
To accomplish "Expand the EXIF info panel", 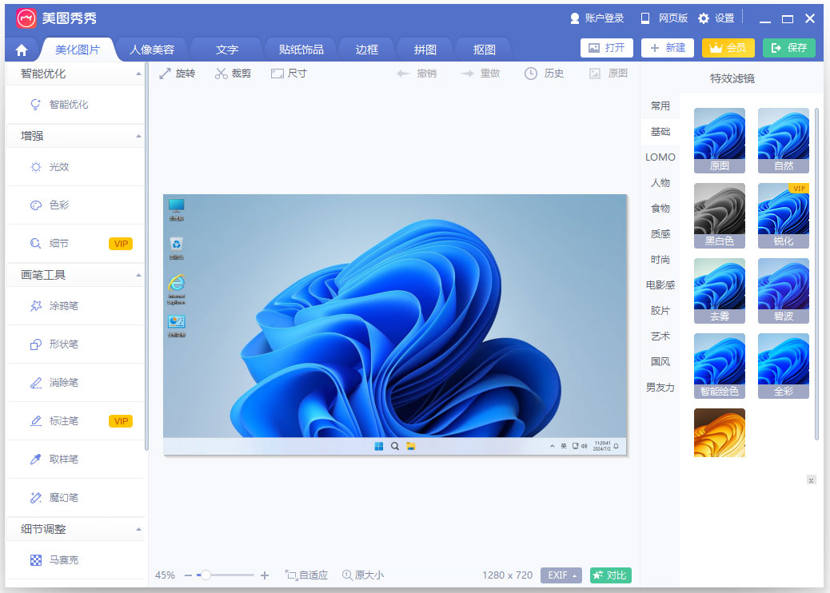I will pos(561,575).
